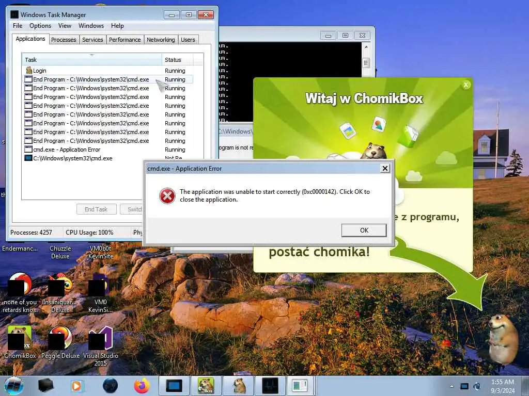Show hidden system tray icons arrow
The height and width of the screenshot is (396, 529).
point(452,386)
